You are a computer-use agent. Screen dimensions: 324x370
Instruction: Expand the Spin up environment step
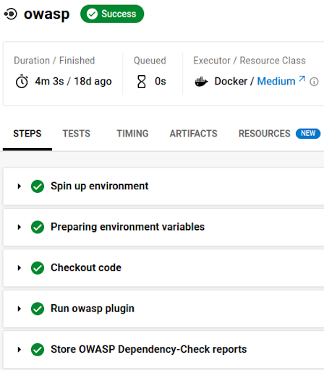[x=20, y=186]
